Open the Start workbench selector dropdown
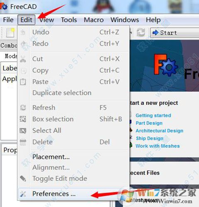This screenshot has width=199, height=207. pos(175,33)
